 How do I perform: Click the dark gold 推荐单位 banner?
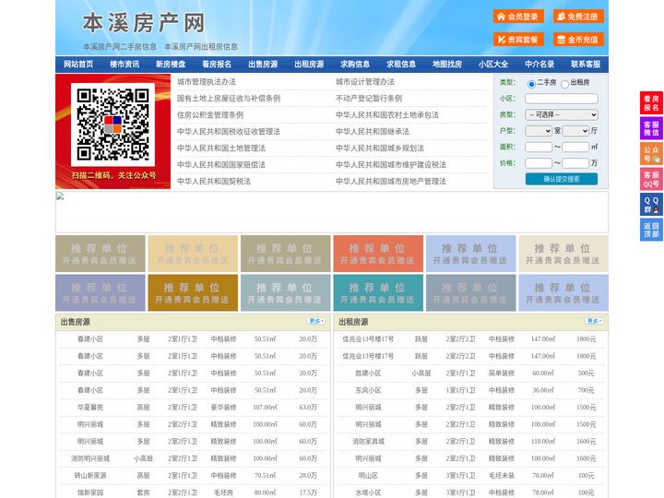193,292
